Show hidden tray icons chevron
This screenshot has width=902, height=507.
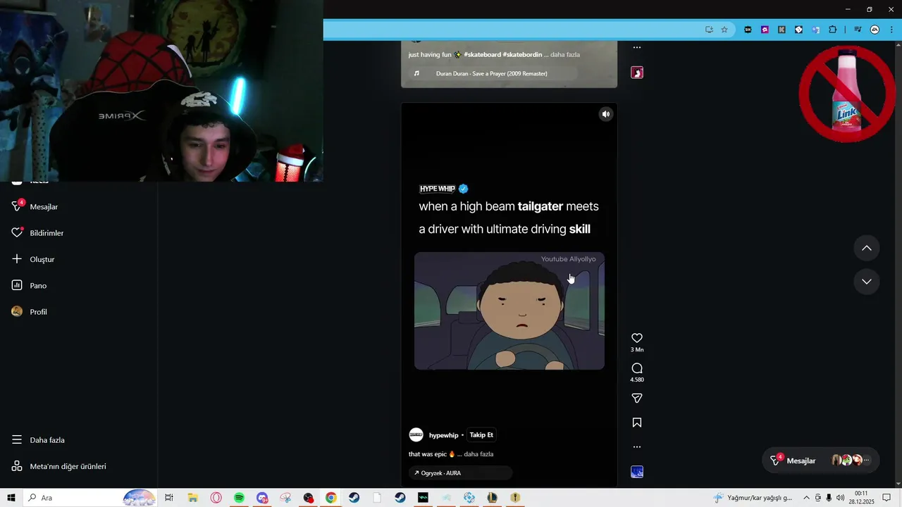pos(807,498)
